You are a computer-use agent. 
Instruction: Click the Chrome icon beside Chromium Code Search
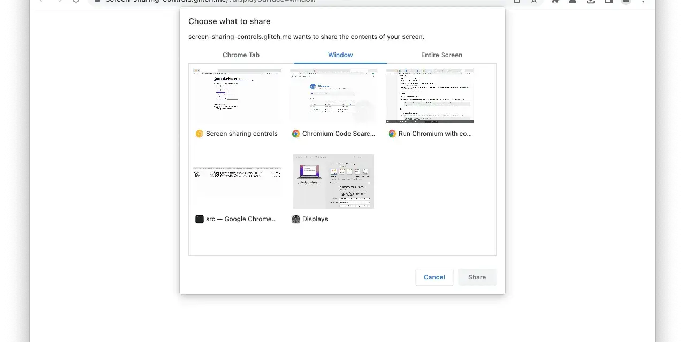click(296, 134)
